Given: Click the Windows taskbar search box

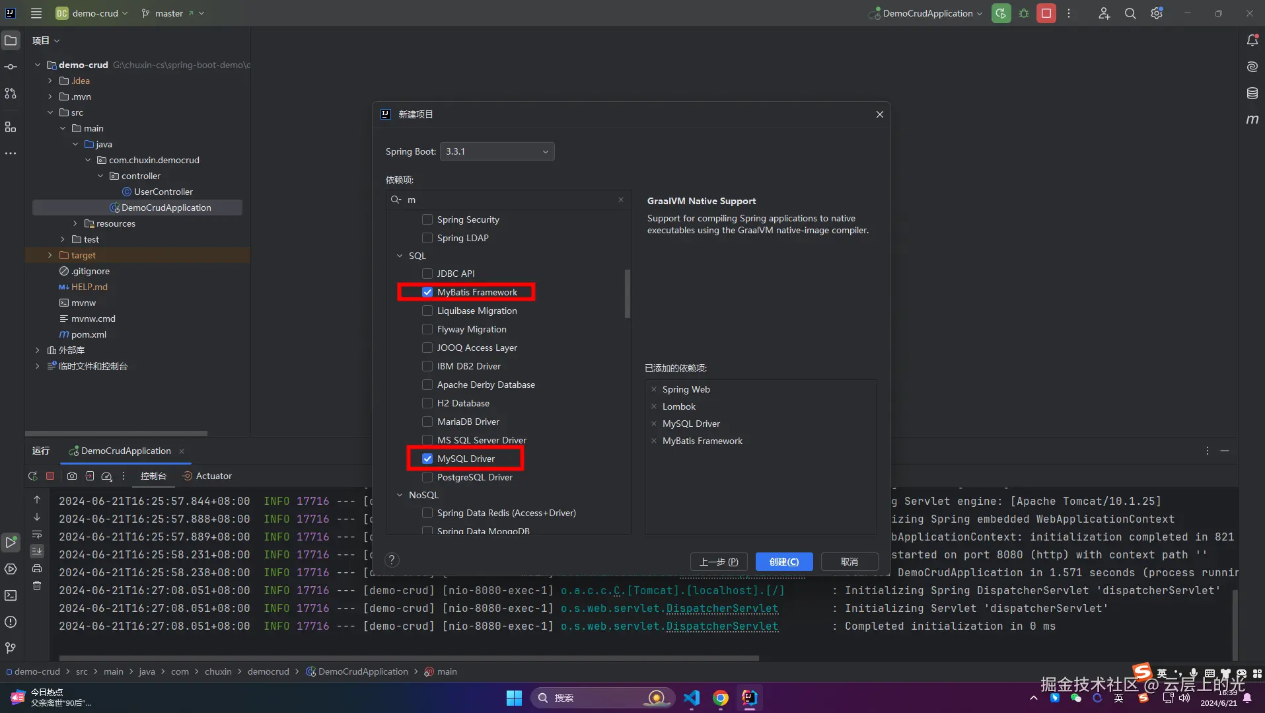Looking at the screenshot, I should pyautogui.click(x=603, y=698).
